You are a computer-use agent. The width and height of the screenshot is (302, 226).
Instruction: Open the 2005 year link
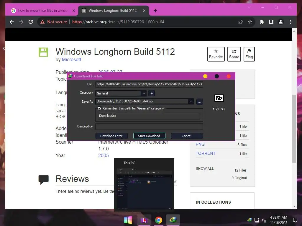click(x=104, y=155)
